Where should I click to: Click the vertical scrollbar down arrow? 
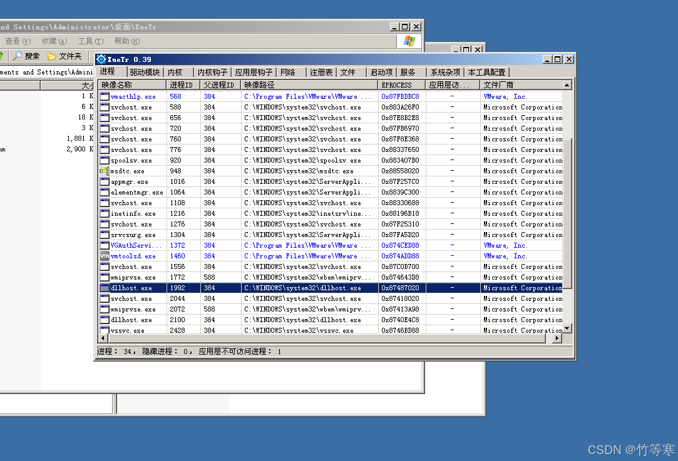tap(567, 328)
